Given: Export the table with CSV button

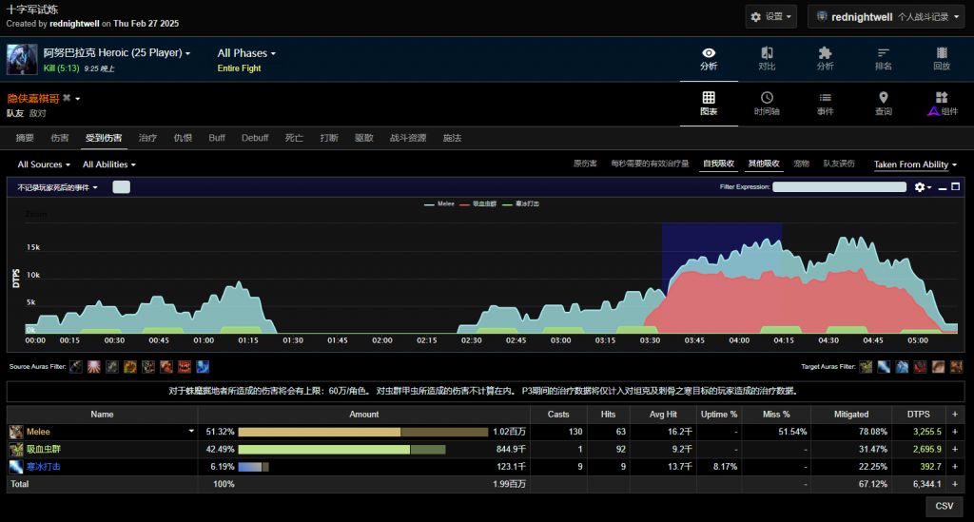Looking at the screenshot, I should (944, 506).
